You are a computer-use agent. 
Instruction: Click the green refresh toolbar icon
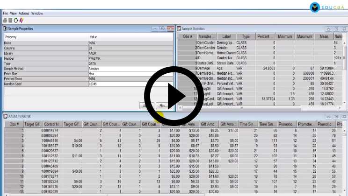16,20
